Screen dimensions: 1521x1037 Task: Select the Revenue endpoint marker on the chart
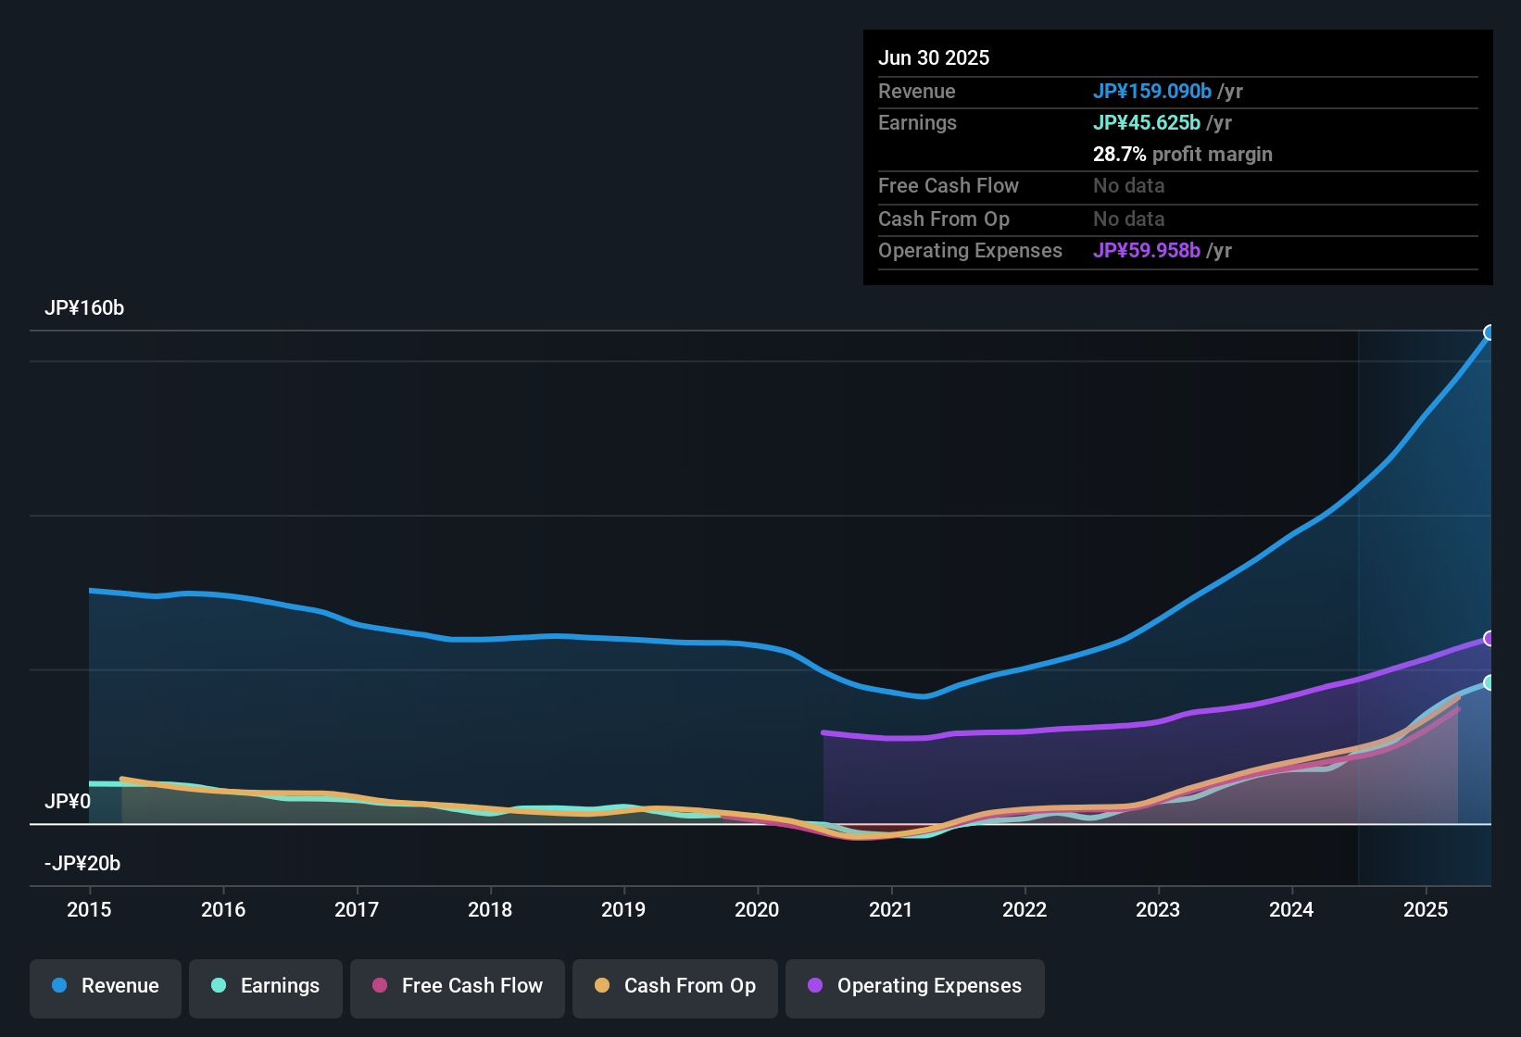[x=1490, y=331]
